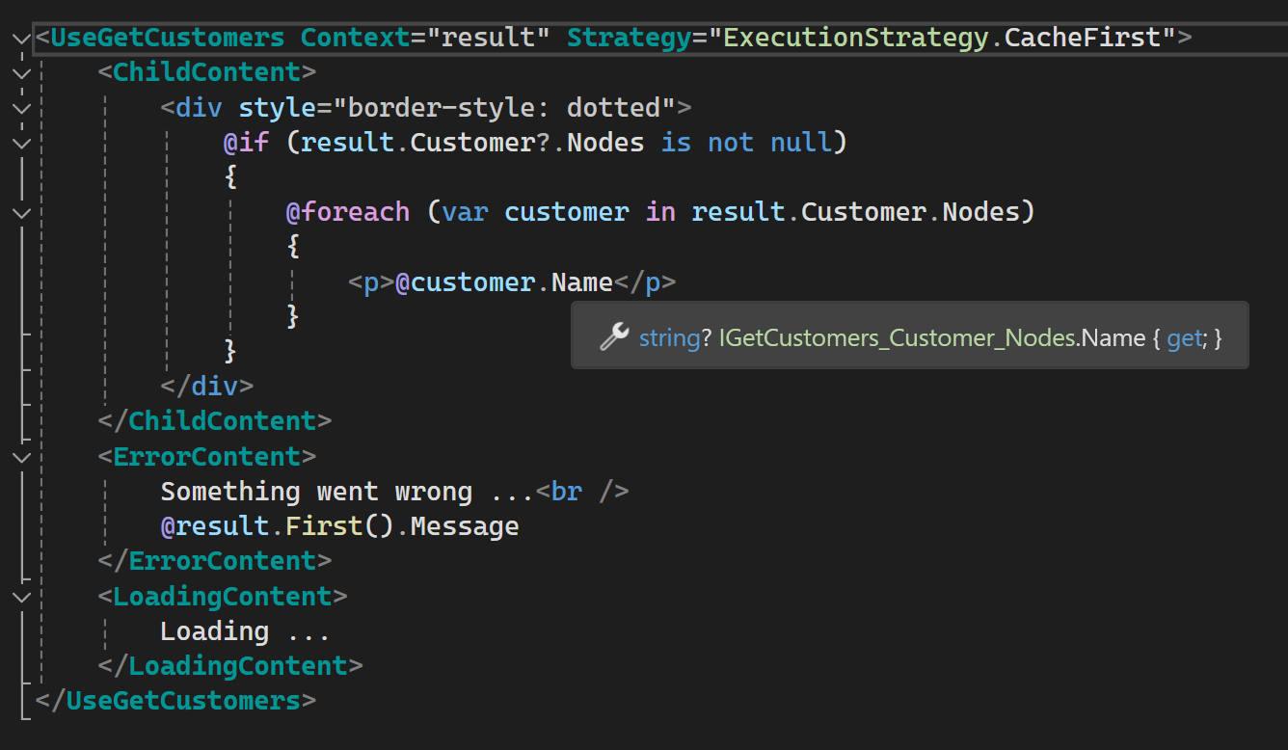Click the wrench icon in the tooltip
1288x750 pixels.
614,336
